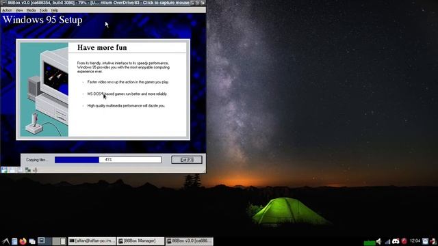Click the network status icon in 86Box status bar
Viewport: 438px width, 246px height.
click(x=27, y=169)
